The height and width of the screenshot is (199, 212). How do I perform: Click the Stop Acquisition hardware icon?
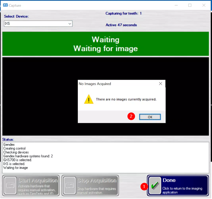pos(69,185)
